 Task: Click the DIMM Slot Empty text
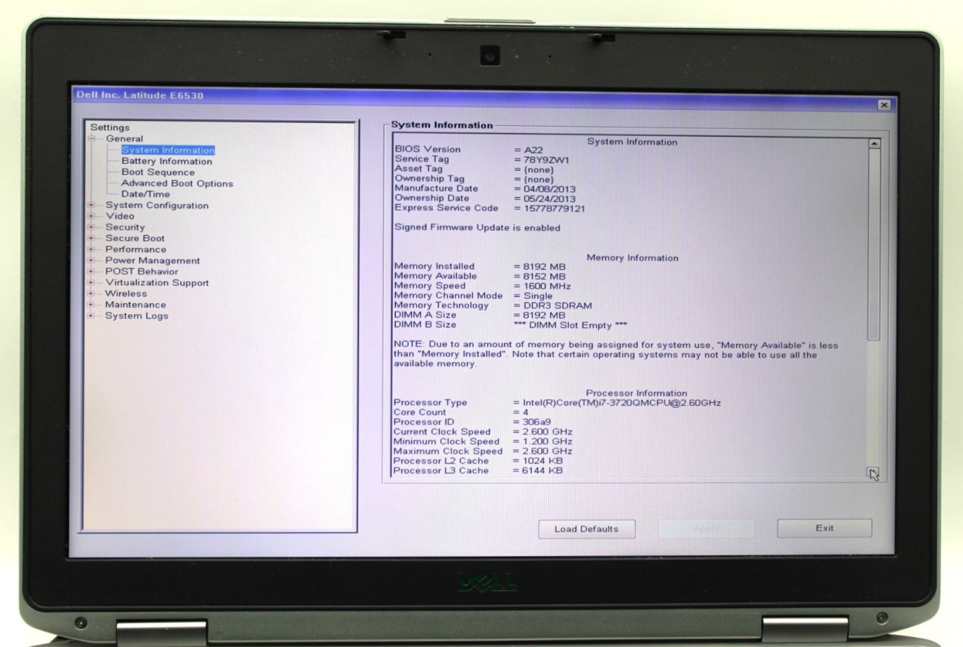[571, 325]
